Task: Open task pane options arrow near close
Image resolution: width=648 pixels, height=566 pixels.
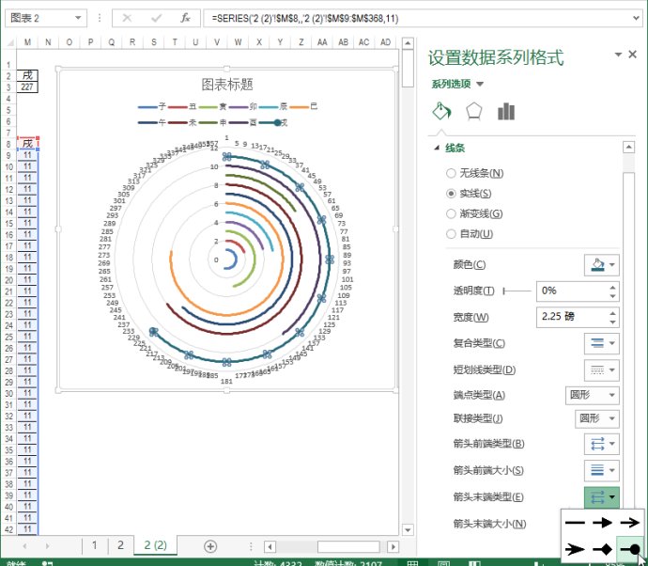Action: (x=618, y=55)
